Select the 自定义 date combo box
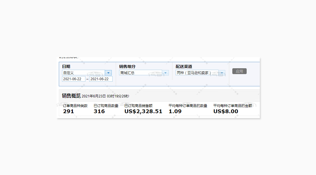 [x=87, y=73]
